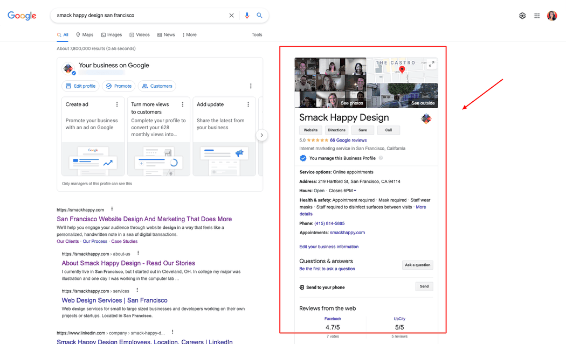The height and width of the screenshot is (344, 566).
Task: Open Case Studies sitelink
Action: click(x=124, y=242)
